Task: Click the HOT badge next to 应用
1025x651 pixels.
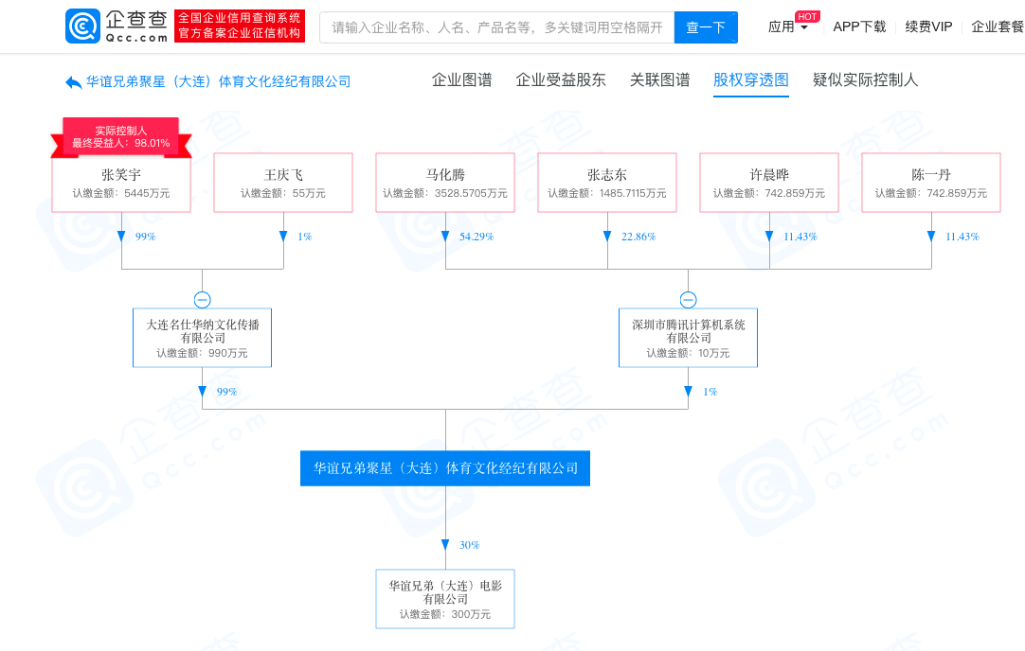Action: 807,16
